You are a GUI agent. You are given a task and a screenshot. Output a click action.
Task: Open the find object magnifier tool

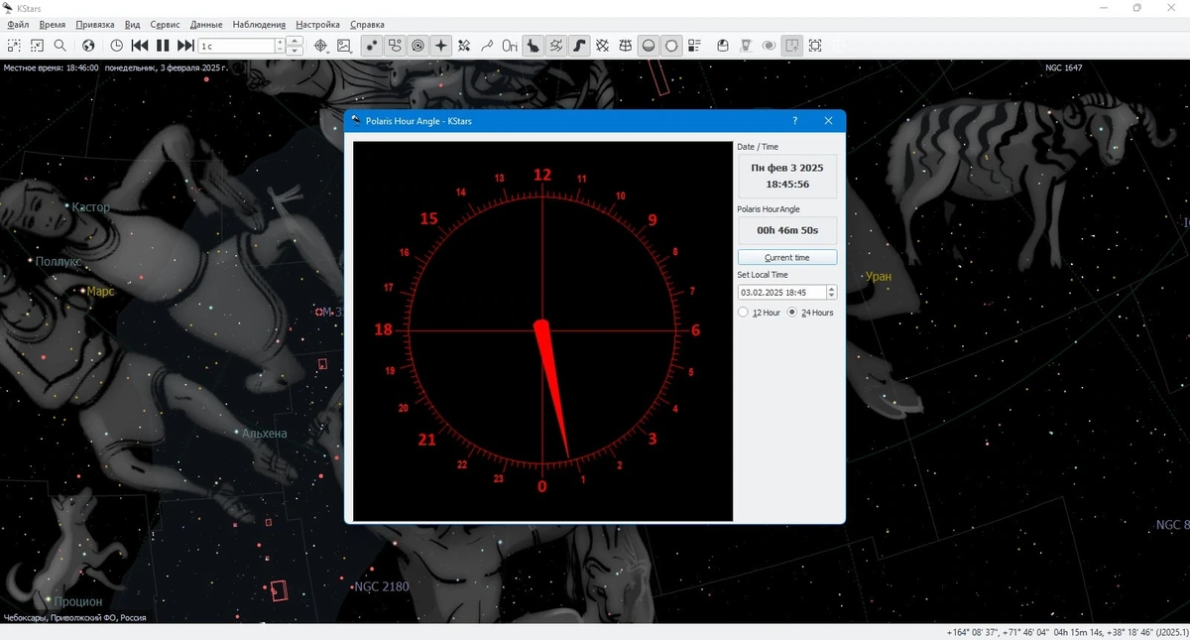click(x=60, y=46)
